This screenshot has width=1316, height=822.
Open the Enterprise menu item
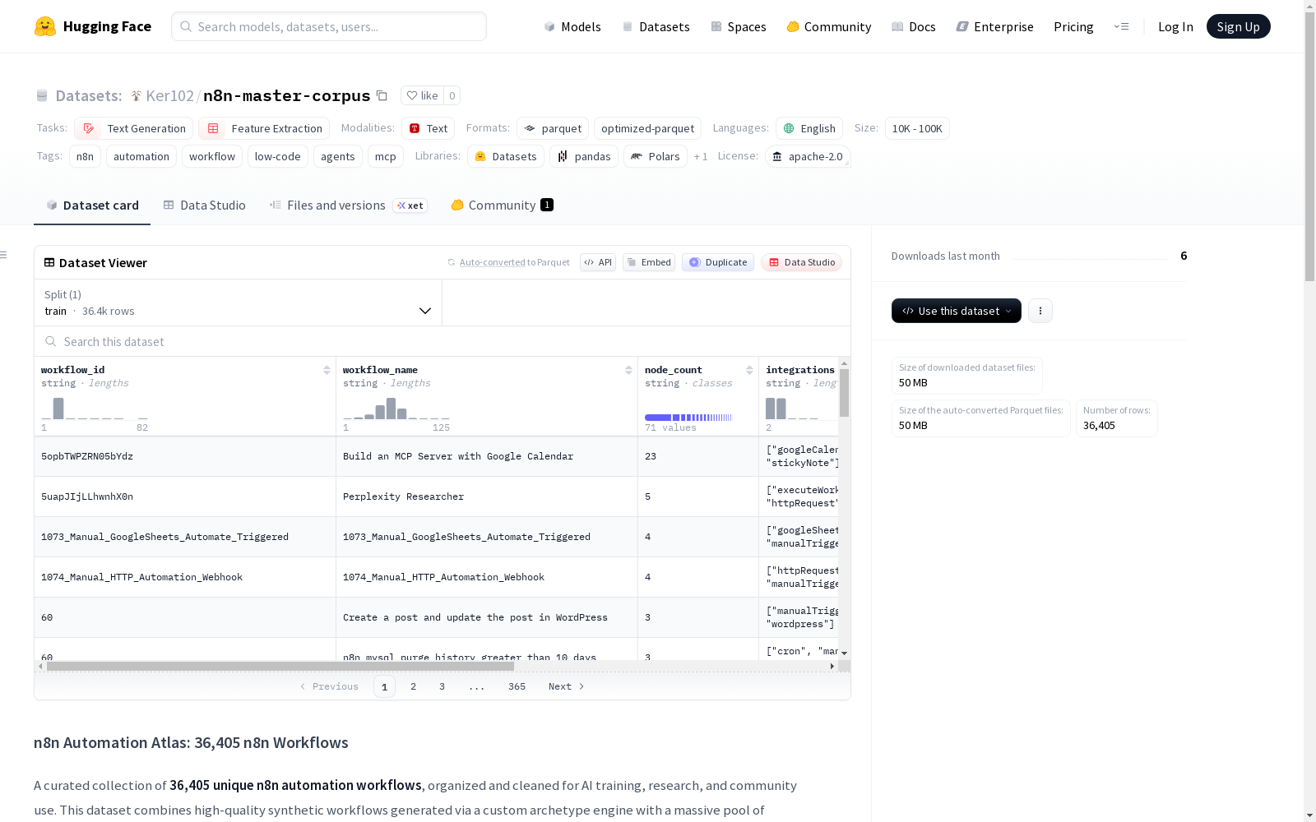(995, 26)
